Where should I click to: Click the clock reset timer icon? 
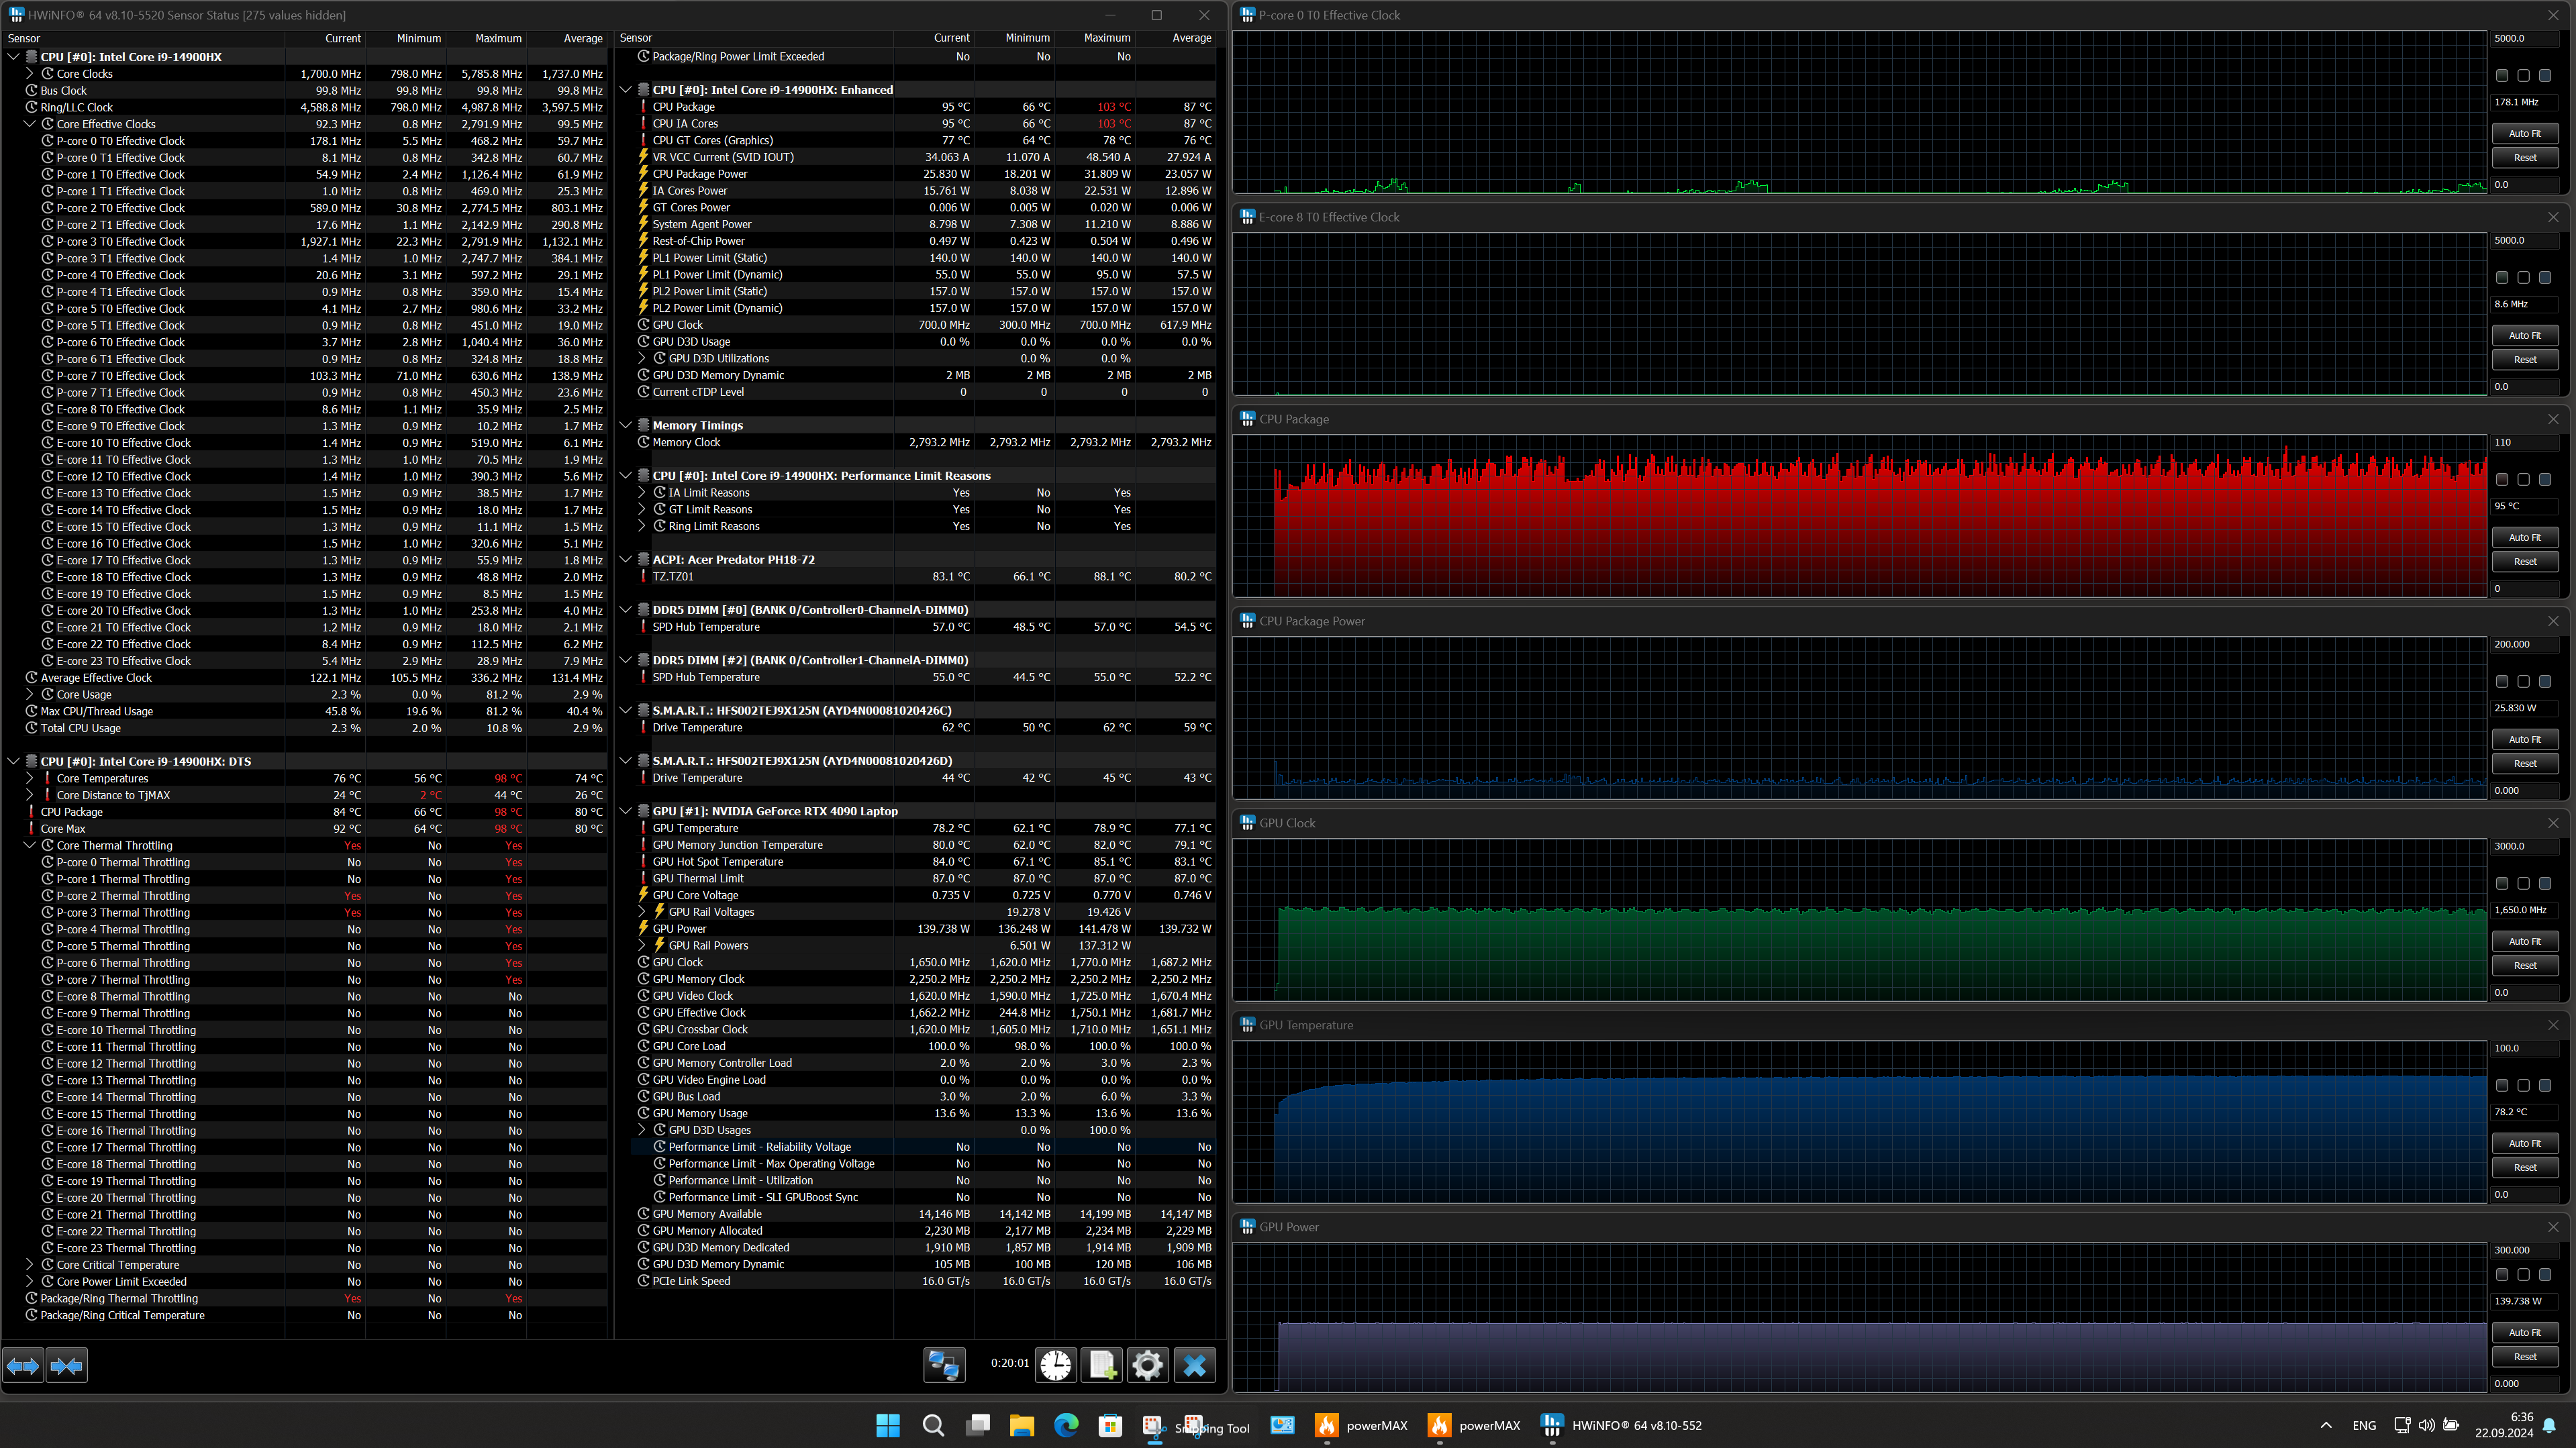click(x=1055, y=1365)
